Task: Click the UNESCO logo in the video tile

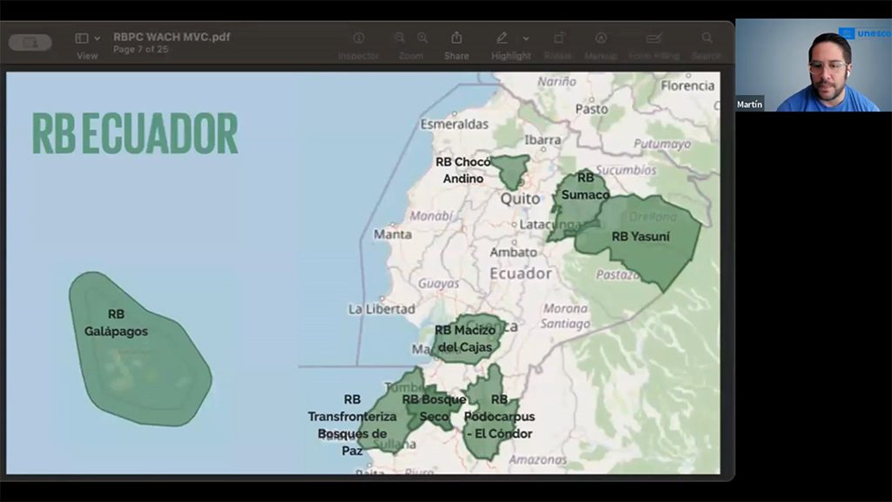Action: point(865,34)
